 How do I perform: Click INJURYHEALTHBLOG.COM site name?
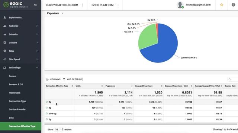point(62,5)
